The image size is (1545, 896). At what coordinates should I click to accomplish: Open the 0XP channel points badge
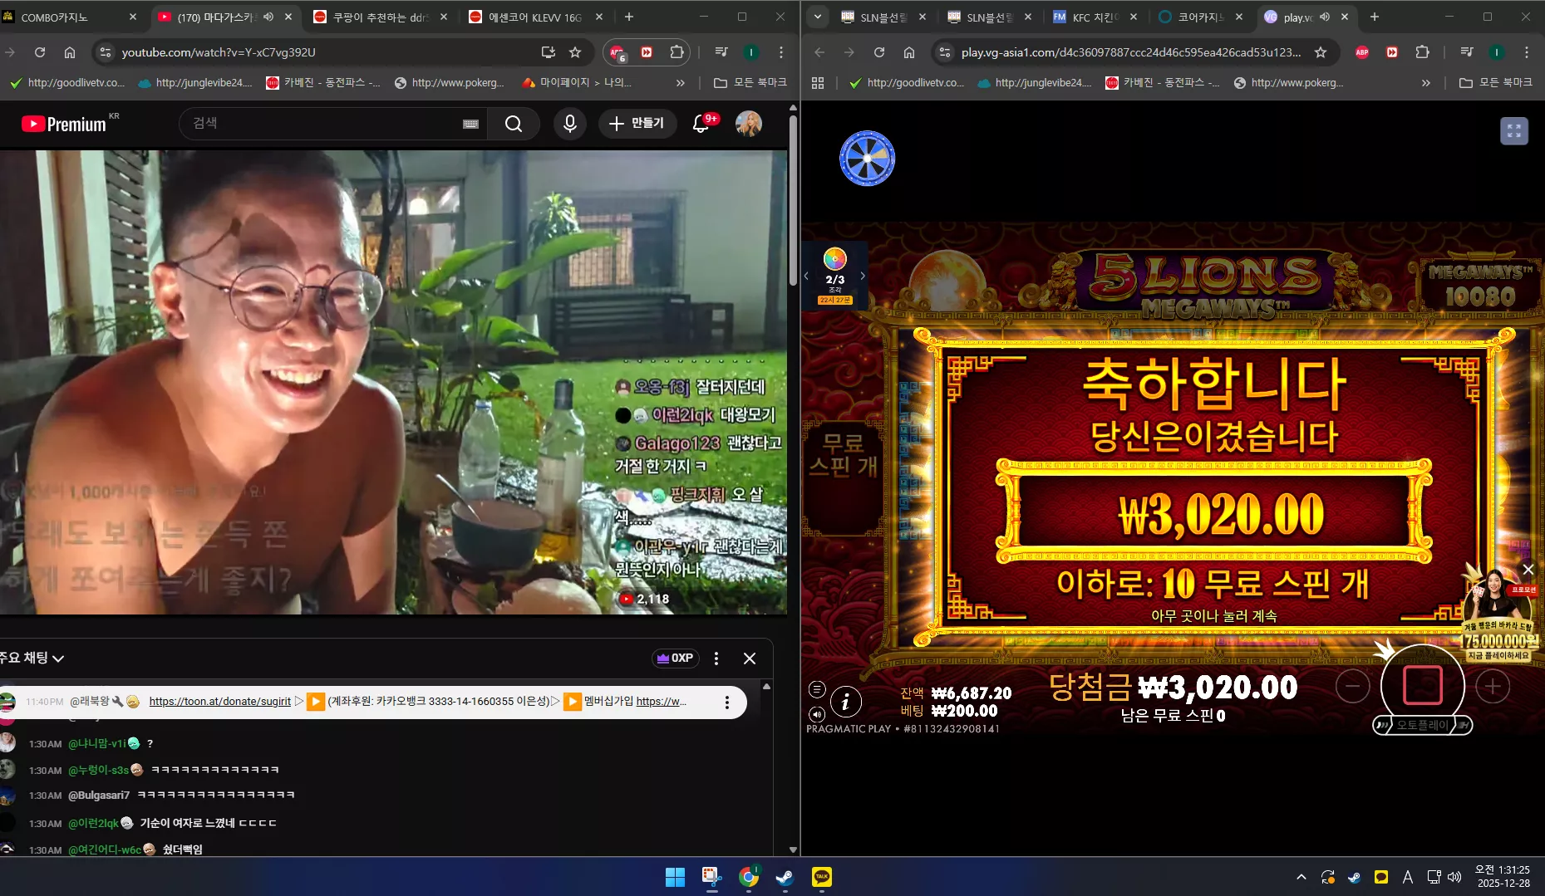675,659
